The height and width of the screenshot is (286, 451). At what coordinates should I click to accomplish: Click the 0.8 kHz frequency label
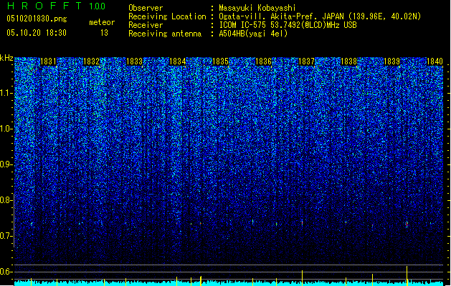click(x=6, y=200)
